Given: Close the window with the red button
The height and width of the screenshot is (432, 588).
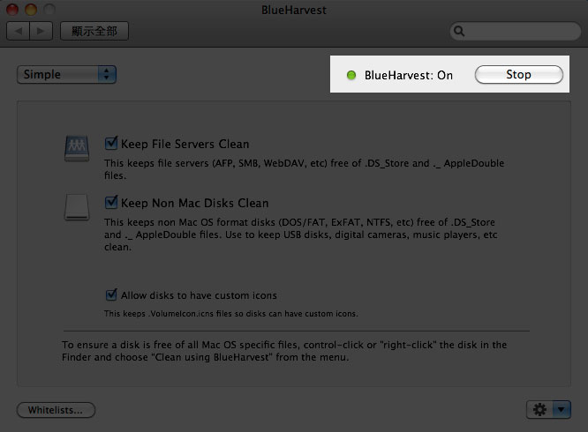Looking at the screenshot, I should click(12, 10).
